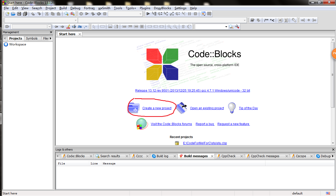Image resolution: width=336 pixels, height=196 pixels.
Task: Click the release version info link
Action: click(x=193, y=91)
